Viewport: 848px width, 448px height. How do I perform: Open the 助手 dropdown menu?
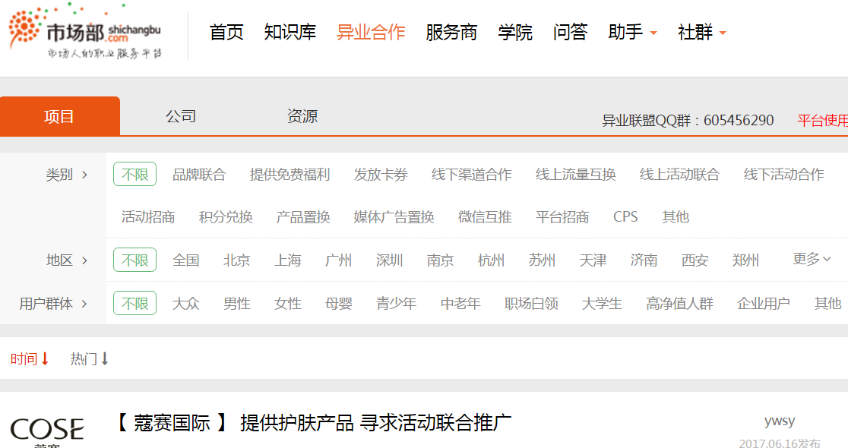[x=632, y=33]
